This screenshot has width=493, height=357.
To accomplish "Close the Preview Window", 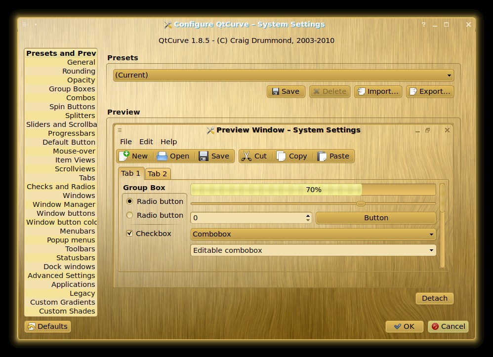I will point(447,130).
